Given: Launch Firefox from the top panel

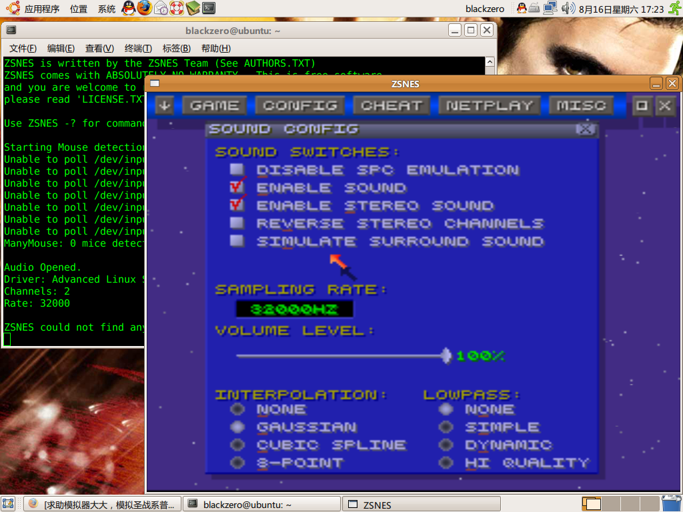Looking at the screenshot, I should pyautogui.click(x=145, y=8).
